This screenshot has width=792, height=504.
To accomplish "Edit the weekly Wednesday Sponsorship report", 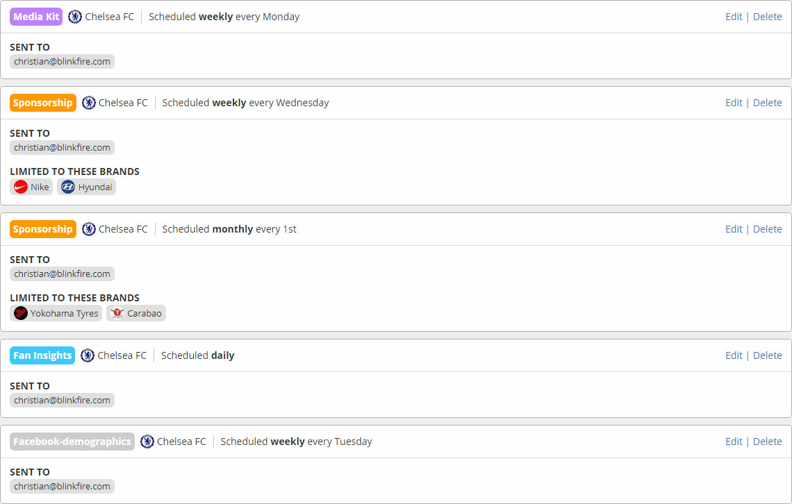I will 734,103.
